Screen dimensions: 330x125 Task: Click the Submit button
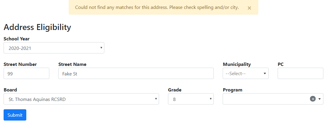[x=15, y=115]
